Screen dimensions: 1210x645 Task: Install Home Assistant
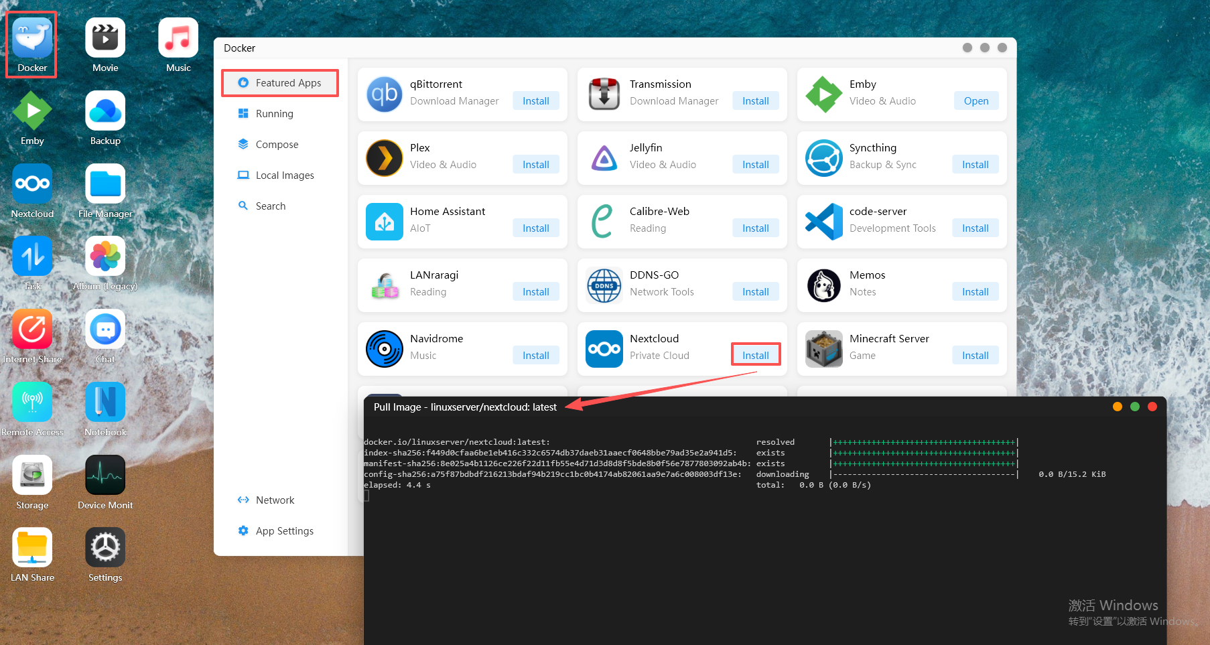click(x=536, y=228)
